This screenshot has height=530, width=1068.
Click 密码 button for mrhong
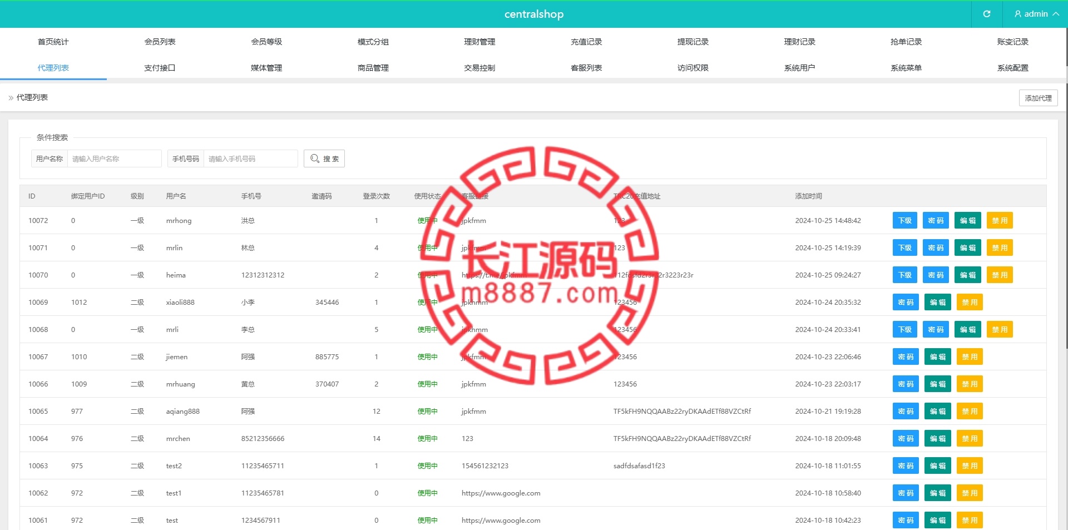[936, 220]
